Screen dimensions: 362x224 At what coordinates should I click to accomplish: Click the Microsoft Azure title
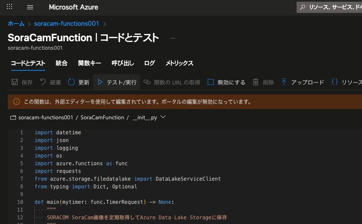point(74,7)
